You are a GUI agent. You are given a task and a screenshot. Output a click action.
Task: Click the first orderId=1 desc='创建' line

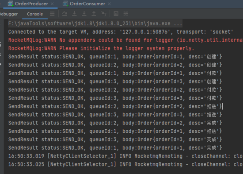pos(115,57)
